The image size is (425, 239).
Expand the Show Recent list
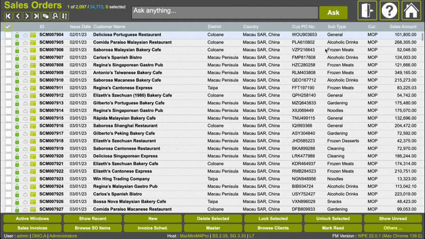coord(93,219)
